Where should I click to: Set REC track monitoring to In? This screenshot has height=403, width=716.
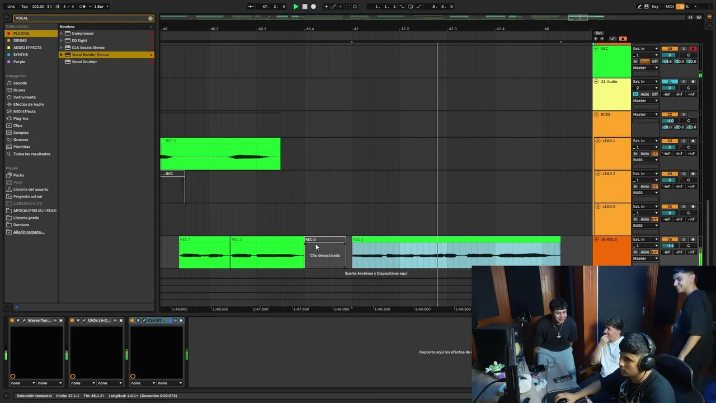(x=635, y=62)
